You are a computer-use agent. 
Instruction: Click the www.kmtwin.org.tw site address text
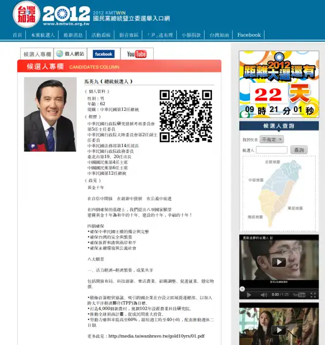66,24
